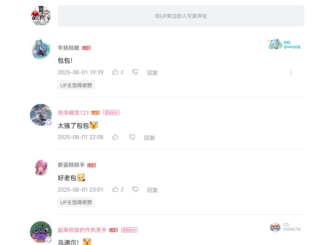This screenshot has height=245, width=312.
Task: Open the more-options menu on 年糕糕嗷's comment
Action: pyautogui.click(x=291, y=72)
